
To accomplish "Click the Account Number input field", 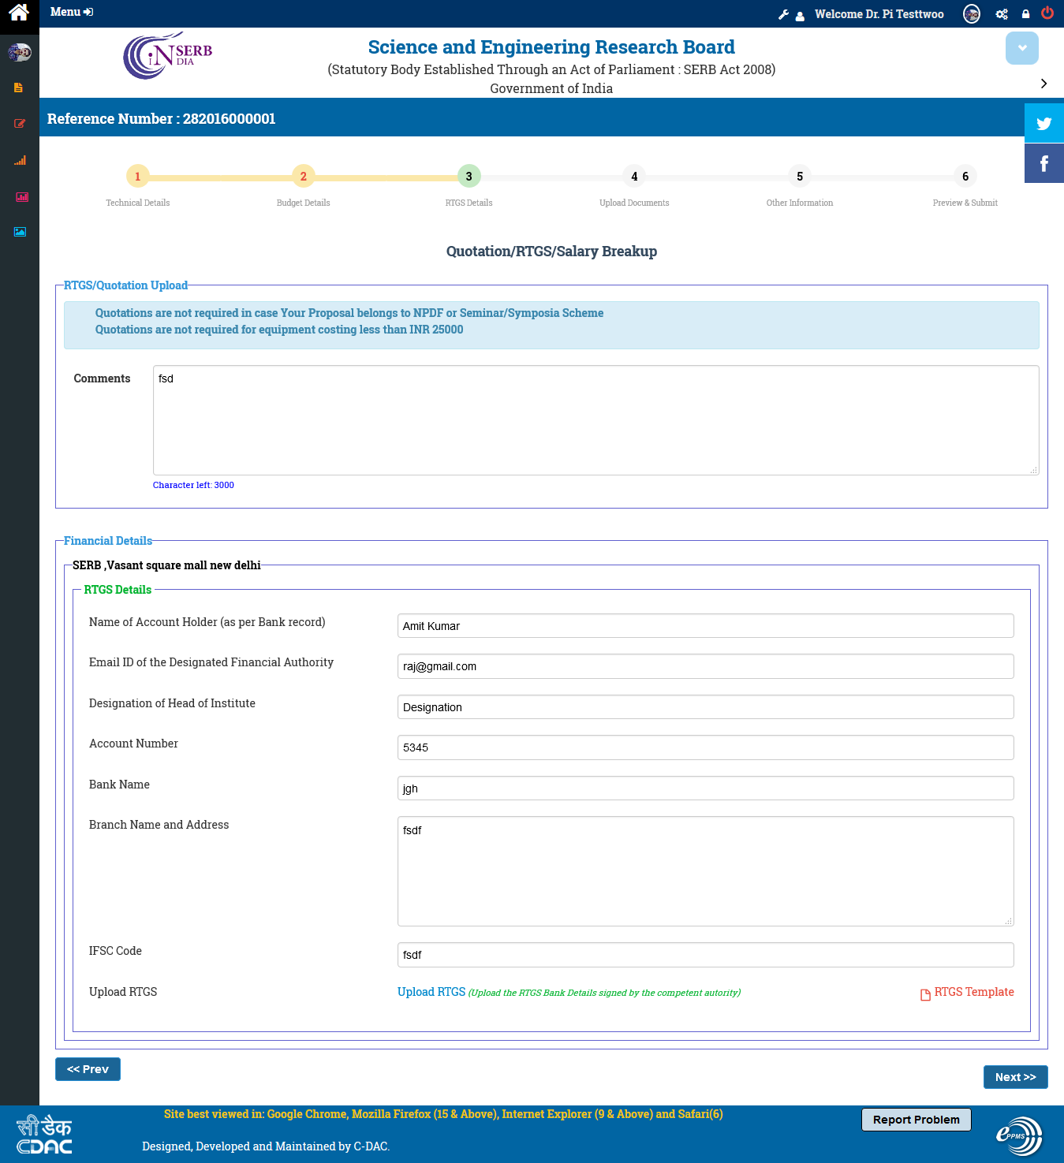I will point(705,747).
